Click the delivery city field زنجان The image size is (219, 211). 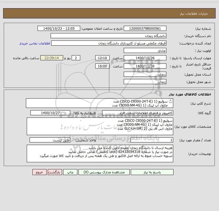[145, 82]
